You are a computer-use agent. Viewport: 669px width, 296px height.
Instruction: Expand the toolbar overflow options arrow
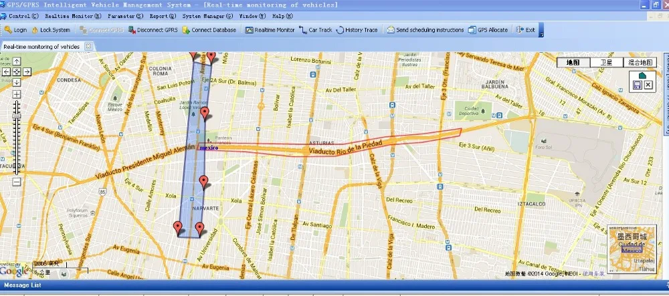coord(541,33)
